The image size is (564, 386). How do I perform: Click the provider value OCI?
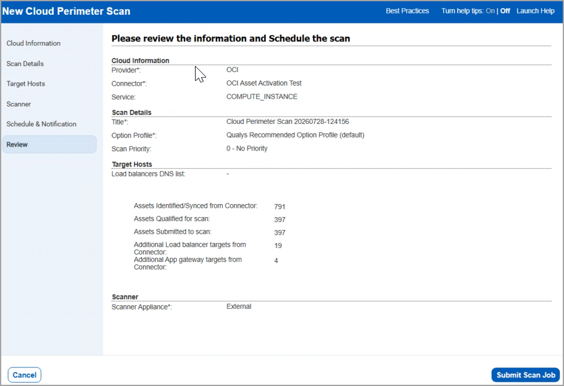232,70
